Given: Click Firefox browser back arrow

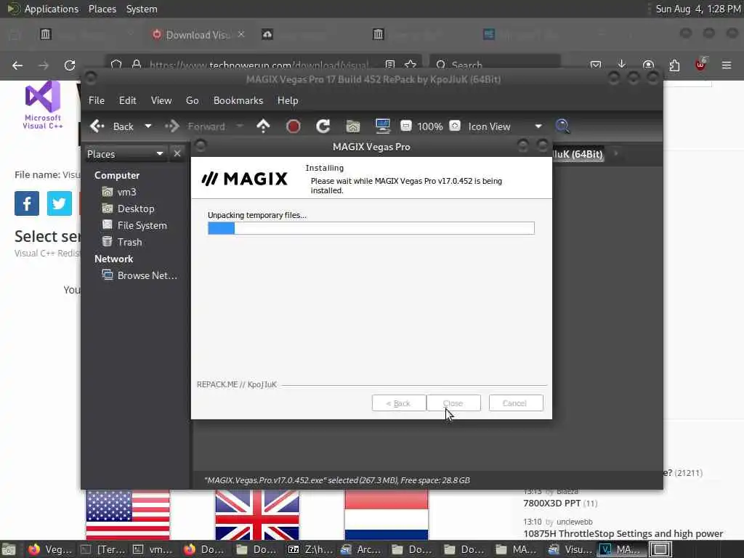Looking at the screenshot, I should click(x=17, y=65).
